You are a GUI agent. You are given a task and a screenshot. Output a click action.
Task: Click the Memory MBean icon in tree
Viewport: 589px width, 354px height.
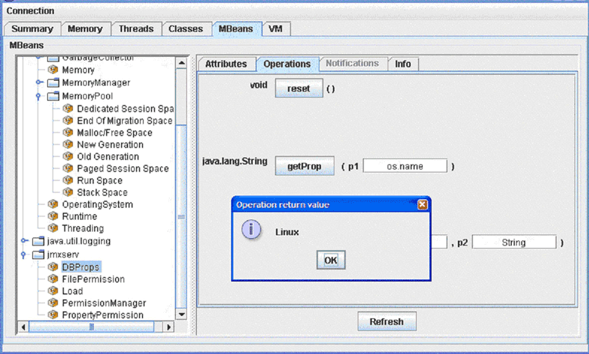pyautogui.click(x=53, y=70)
